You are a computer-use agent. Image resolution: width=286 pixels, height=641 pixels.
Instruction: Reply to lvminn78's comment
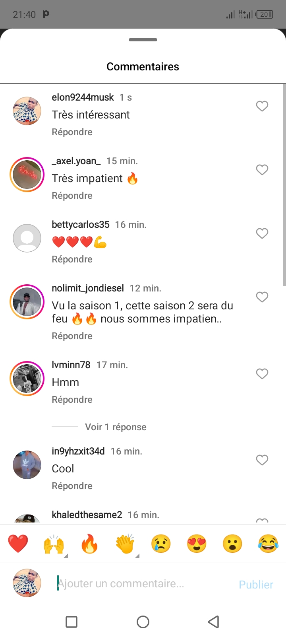[x=72, y=400]
